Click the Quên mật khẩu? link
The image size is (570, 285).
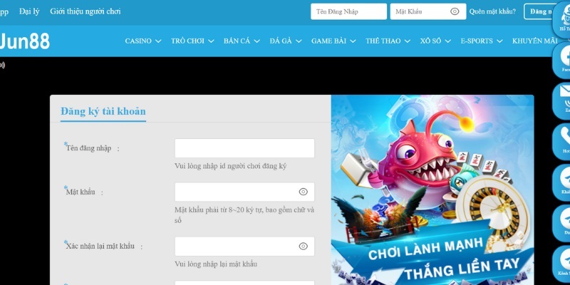point(492,11)
